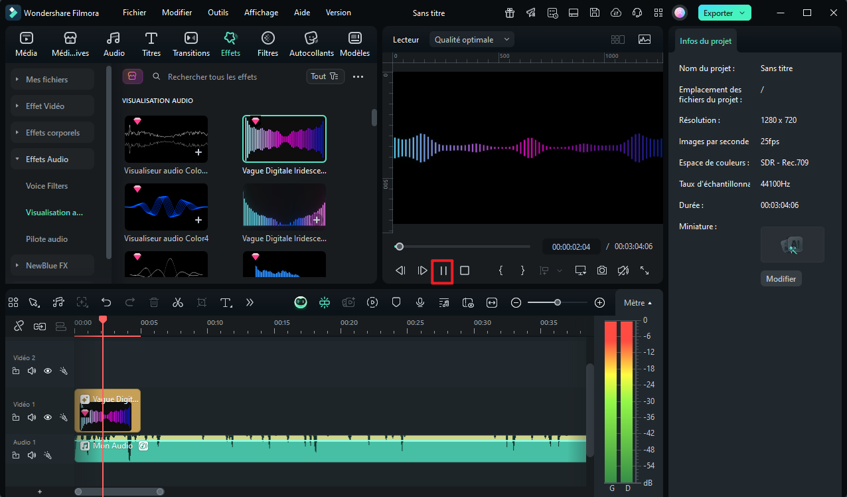The width and height of the screenshot is (847, 497).
Task: Switch to the Filtres tab
Action: [268, 45]
